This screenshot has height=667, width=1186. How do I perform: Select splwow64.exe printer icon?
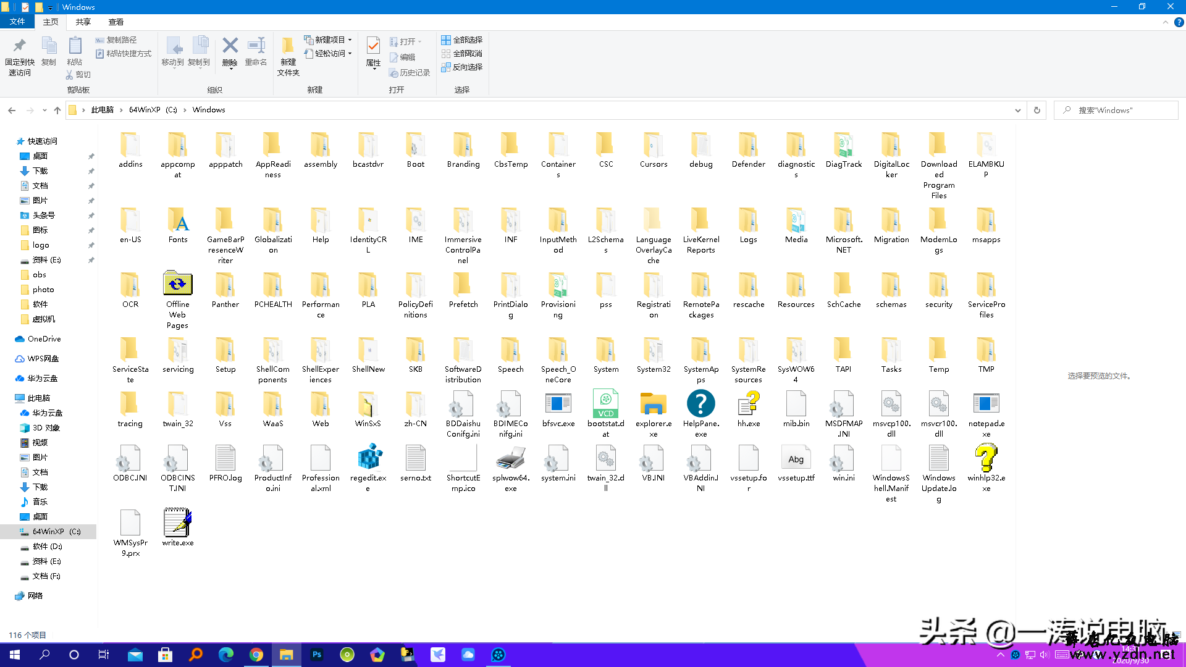pyautogui.click(x=511, y=458)
